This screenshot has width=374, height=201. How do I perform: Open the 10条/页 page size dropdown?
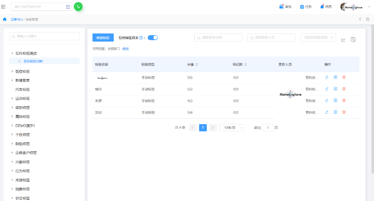[232, 128]
